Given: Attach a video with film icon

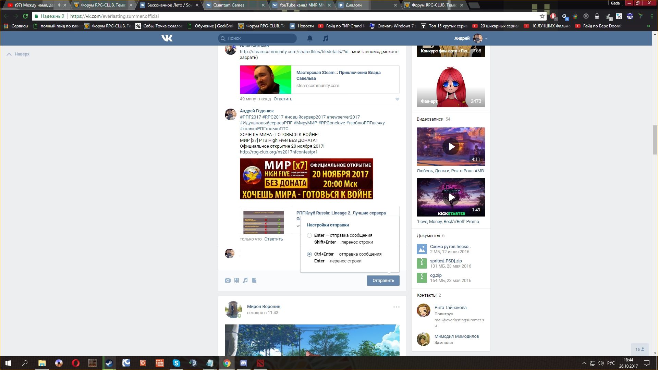Looking at the screenshot, I should click(236, 280).
